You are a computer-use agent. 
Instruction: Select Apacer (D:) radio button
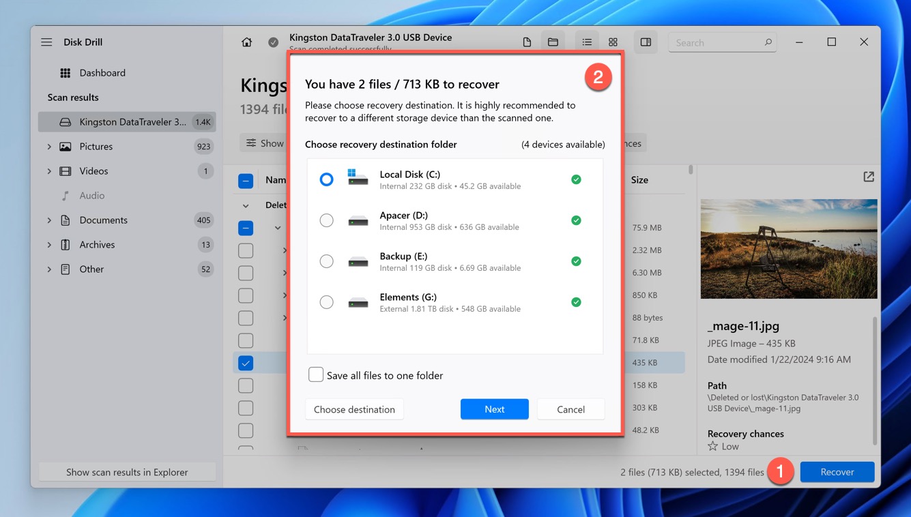[326, 220]
